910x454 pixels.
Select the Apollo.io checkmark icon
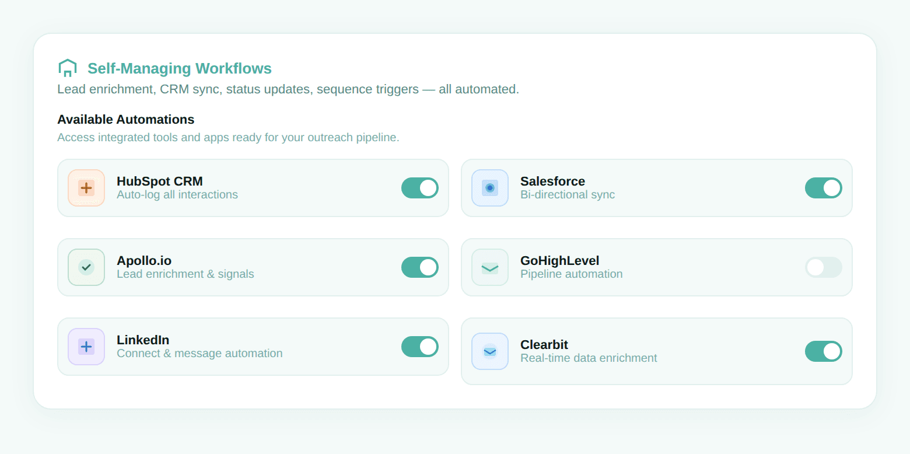pyautogui.click(x=86, y=267)
